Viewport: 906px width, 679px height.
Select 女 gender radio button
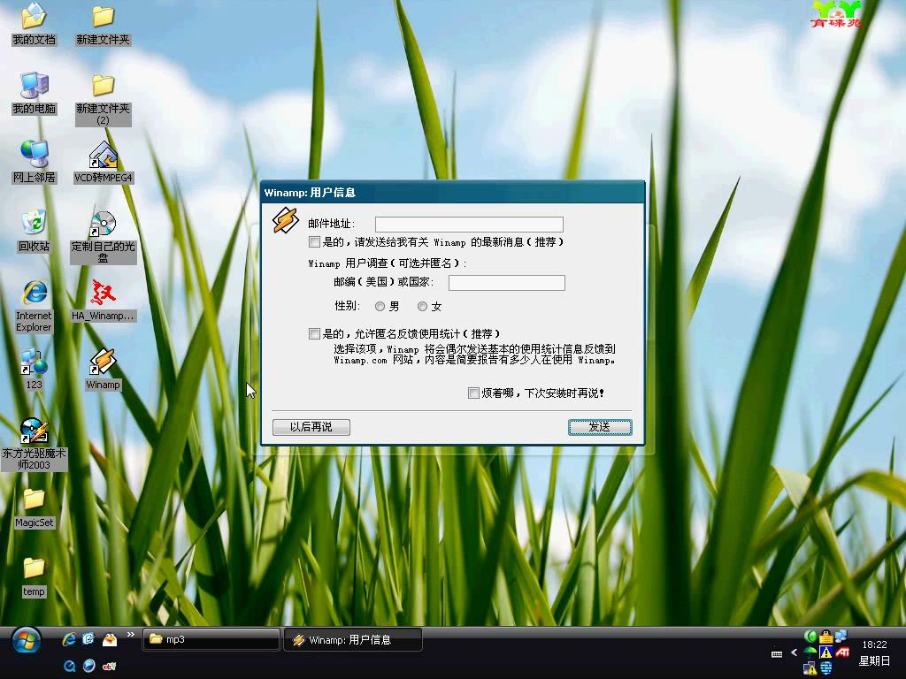422,307
